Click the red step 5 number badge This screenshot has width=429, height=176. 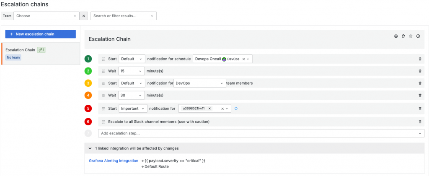coord(88,109)
